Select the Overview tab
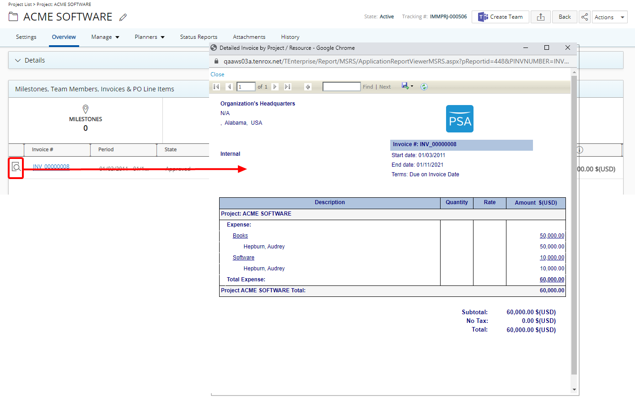Viewport: 635px width, 401px height. click(64, 37)
